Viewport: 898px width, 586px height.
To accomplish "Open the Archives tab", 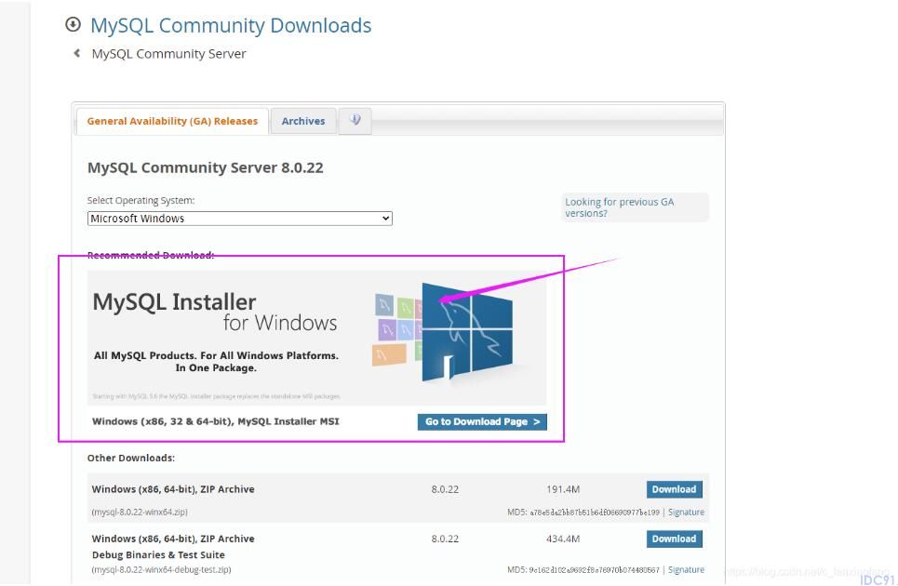I will (303, 121).
